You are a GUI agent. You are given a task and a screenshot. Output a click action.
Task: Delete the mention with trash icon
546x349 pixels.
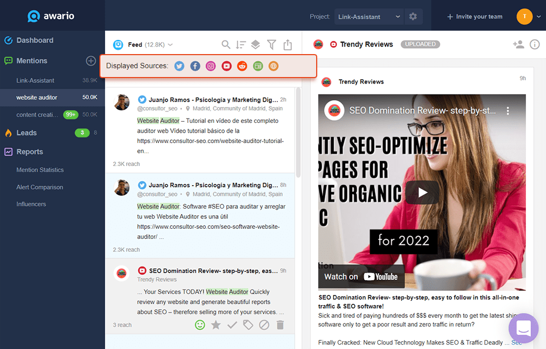[x=280, y=325]
